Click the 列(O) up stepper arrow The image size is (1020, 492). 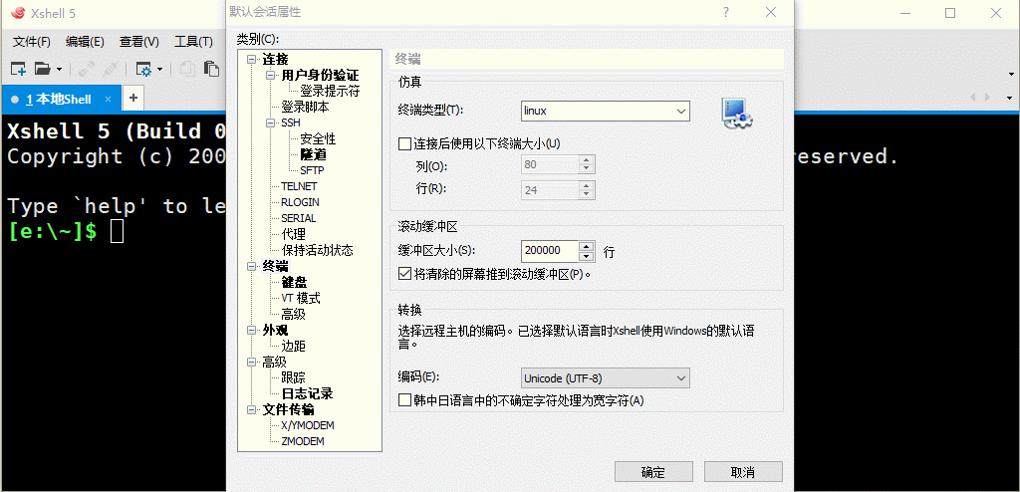[586, 160]
